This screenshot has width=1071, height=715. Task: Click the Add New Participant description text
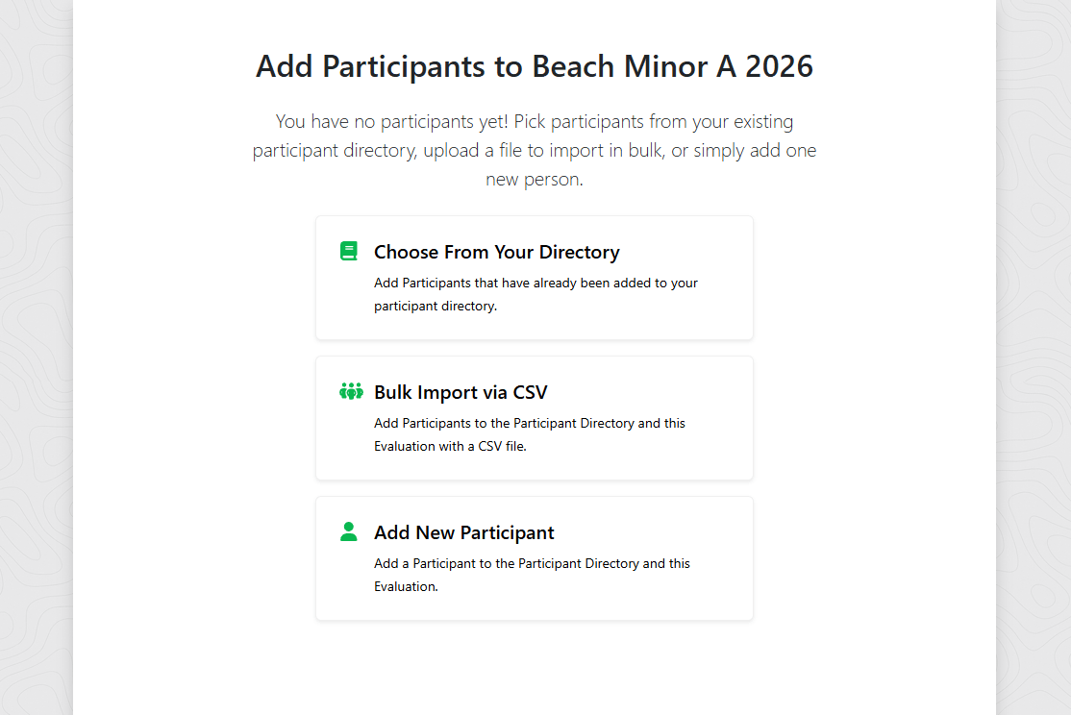tap(532, 575)
